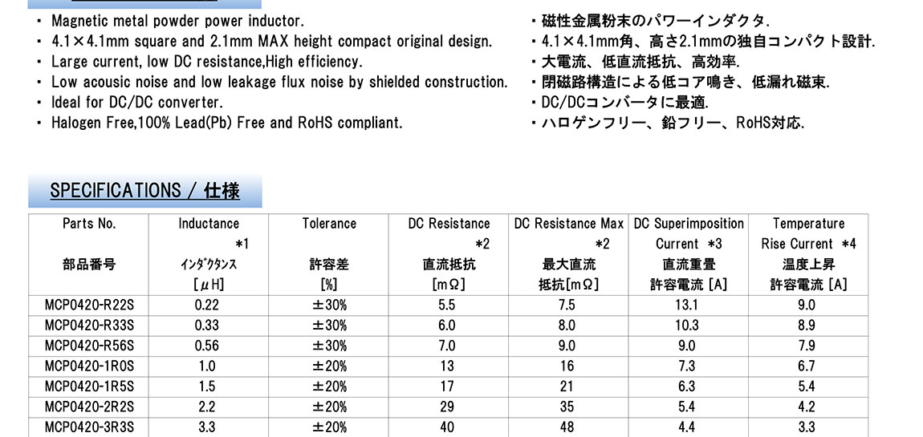Click part number MCP0420-1R5S
The image size is (923, 437).
(x=89, y=386)
